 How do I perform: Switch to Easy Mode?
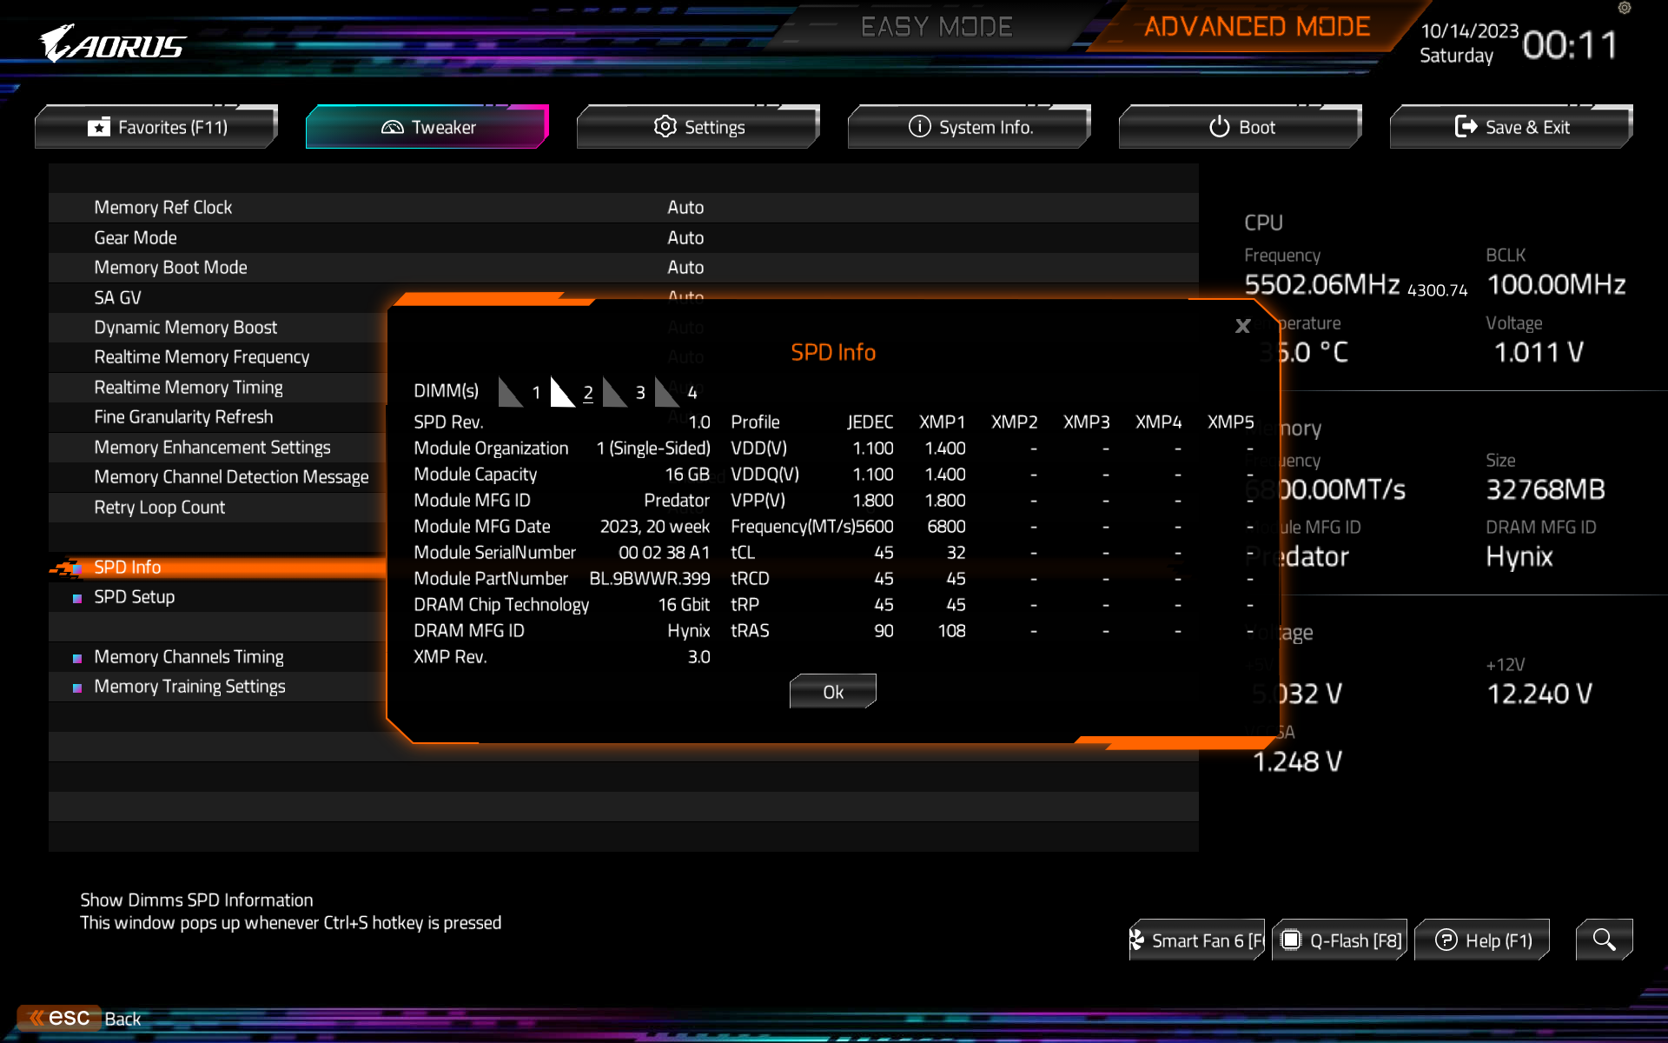[x=937, y=27]
